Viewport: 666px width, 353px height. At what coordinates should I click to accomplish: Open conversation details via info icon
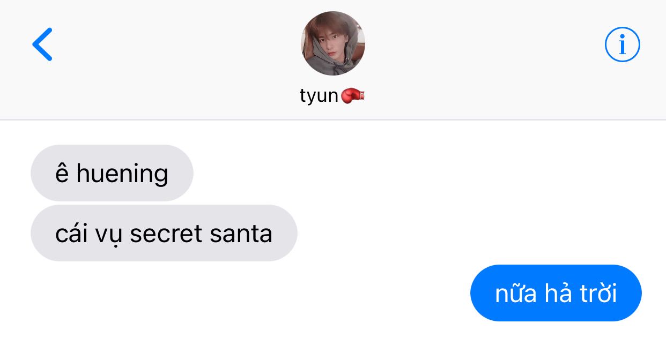(x=623, y=44)
